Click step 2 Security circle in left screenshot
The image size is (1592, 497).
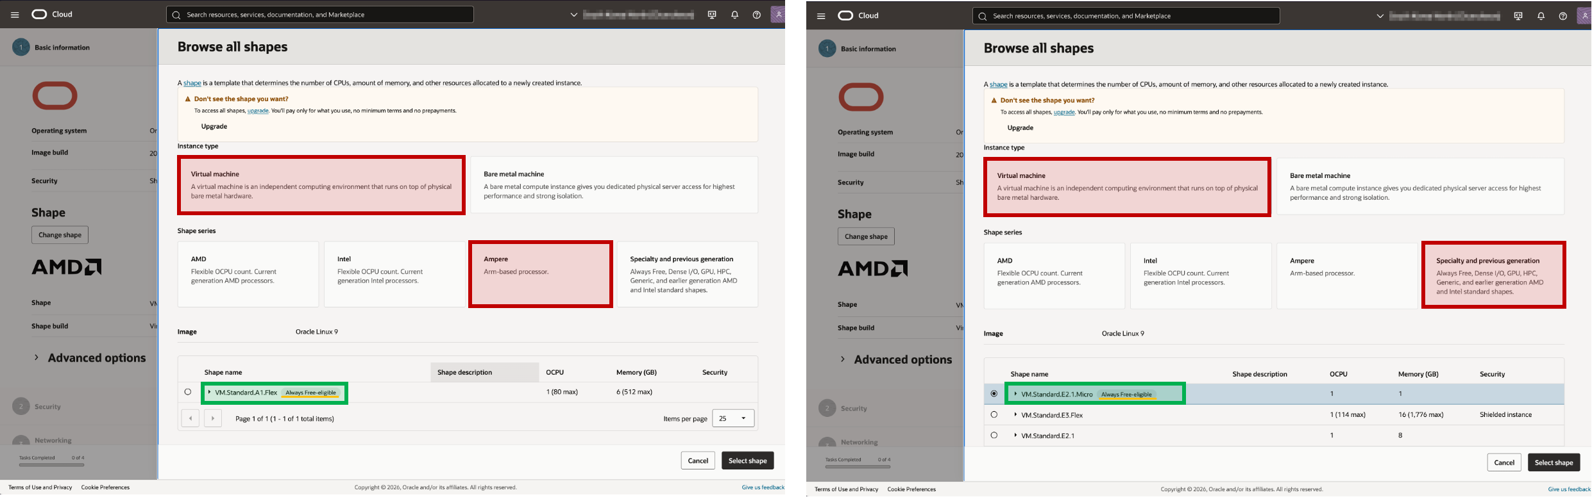coord(21,406)
